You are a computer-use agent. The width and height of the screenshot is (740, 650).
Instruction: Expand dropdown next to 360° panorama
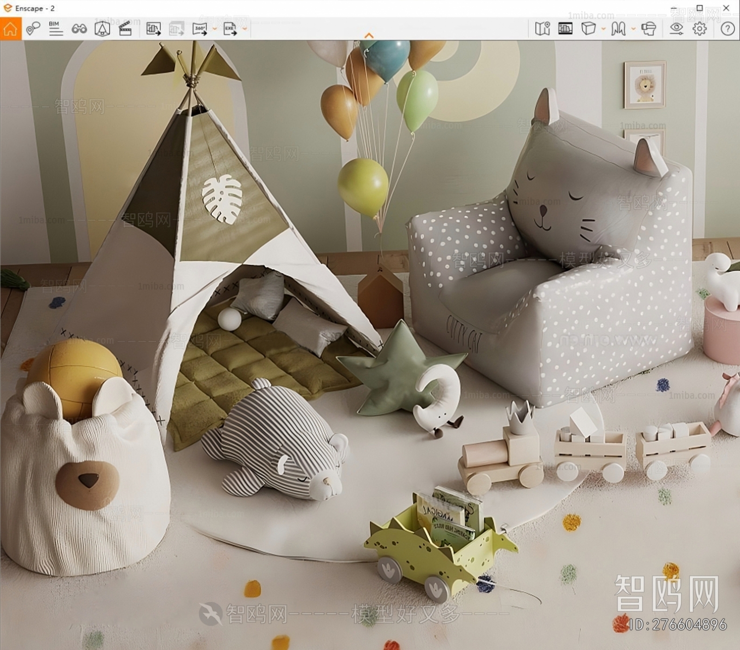(214, 29)
